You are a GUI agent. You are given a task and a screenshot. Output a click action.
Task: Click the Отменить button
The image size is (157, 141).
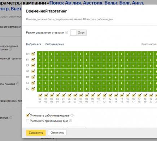point(57,133)
